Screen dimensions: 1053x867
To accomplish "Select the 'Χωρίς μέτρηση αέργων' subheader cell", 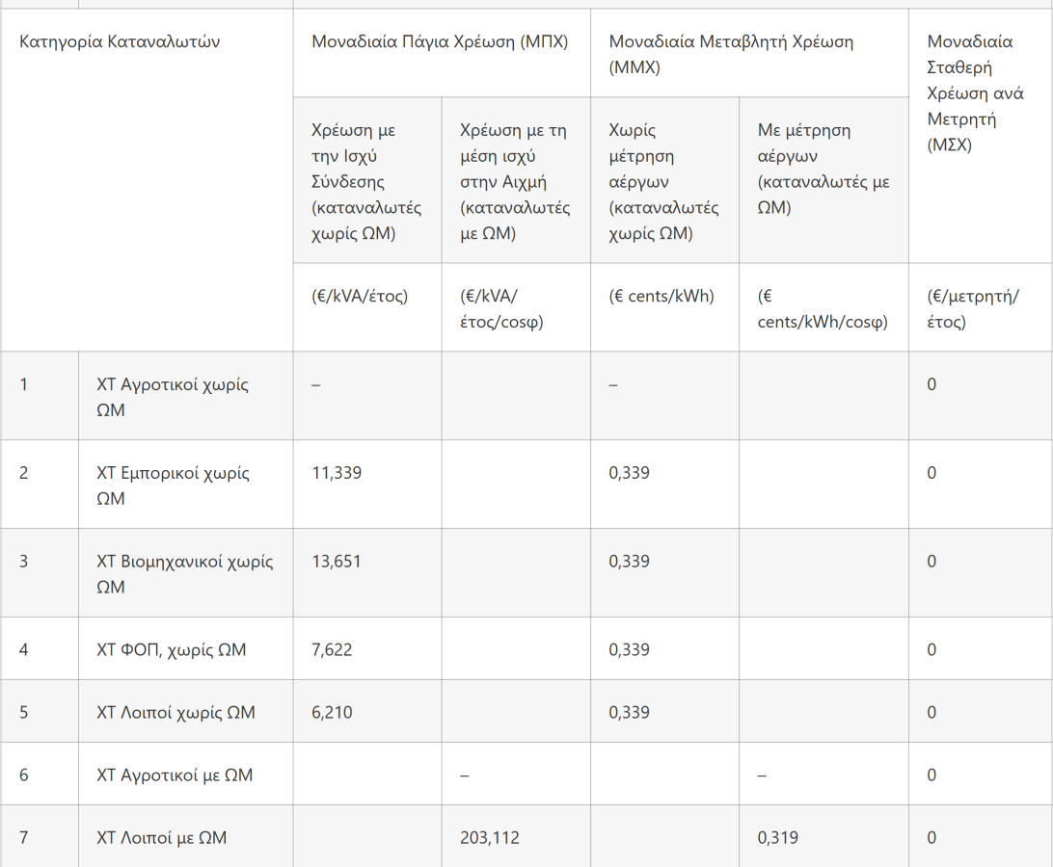I will point(663,181).
